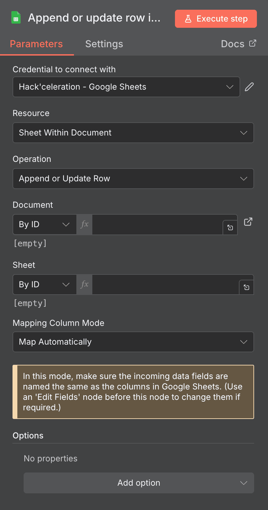This screenshot has height=510, width=268.
Task: Toggle expression mode on the Document field
Action: point(84,224)
